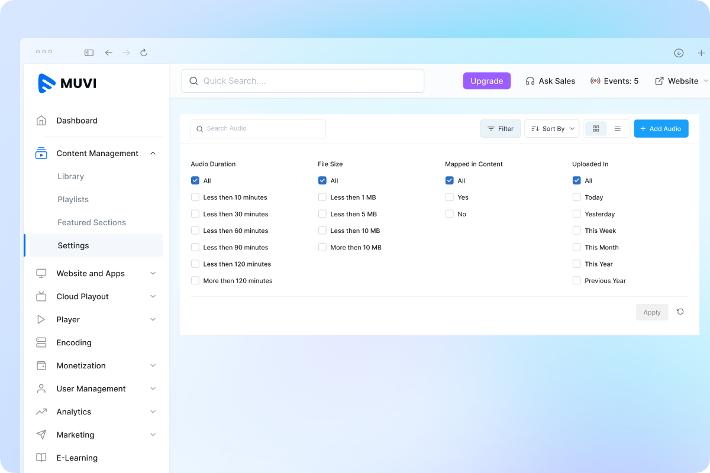Open the Dashboard via the home icon

pyautogui.click(x=41, y=120)
